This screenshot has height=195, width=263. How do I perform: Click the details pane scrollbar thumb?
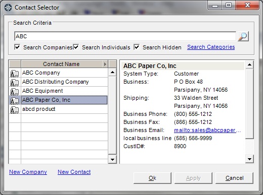click(x=249, y=104)
